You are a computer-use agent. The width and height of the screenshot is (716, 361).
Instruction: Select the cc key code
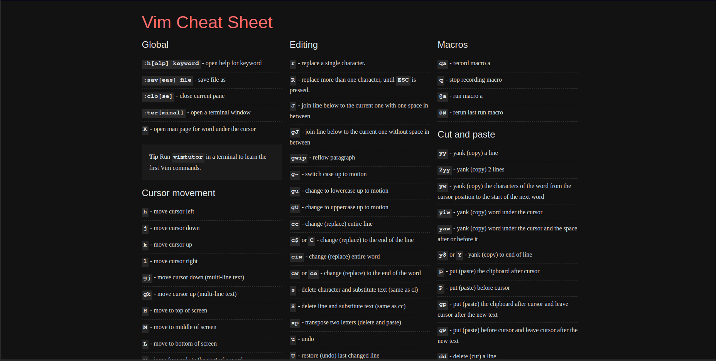tap(295, 224)
